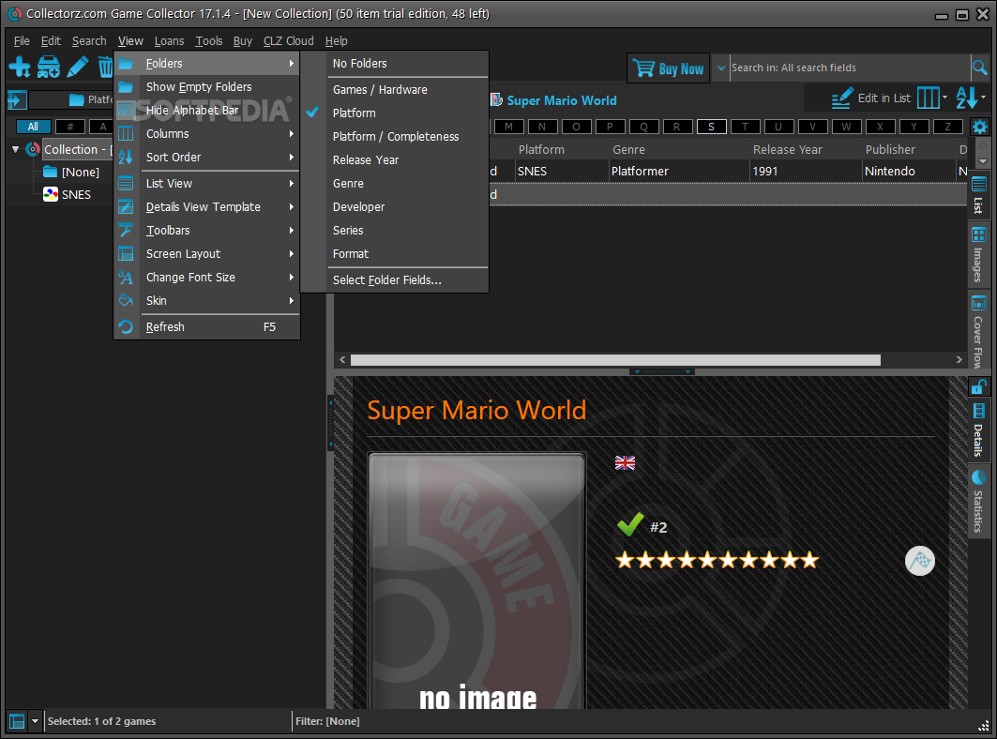Click the ten-star rating bar
This screenshot has height=739, width=997.
coord(718,560)
